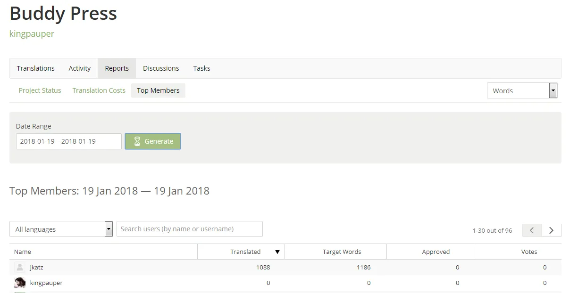The height and width of the screenshot is (293, 570).
Task: Click the Date Range input field
Action: click(69, 141)
